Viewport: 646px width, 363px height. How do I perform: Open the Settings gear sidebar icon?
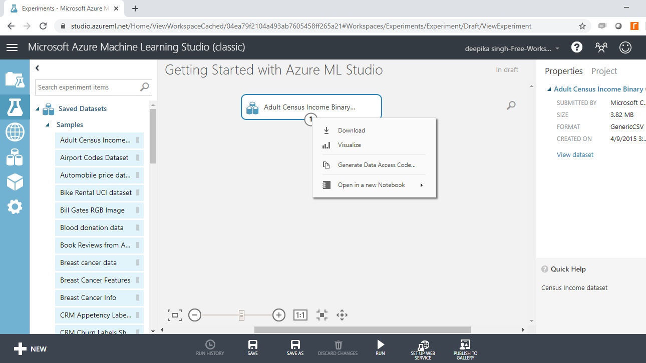[x=15, y=206]
